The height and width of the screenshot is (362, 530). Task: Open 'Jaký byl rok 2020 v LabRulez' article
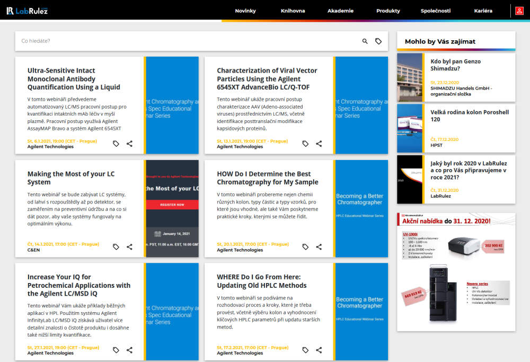pos(469,170)
